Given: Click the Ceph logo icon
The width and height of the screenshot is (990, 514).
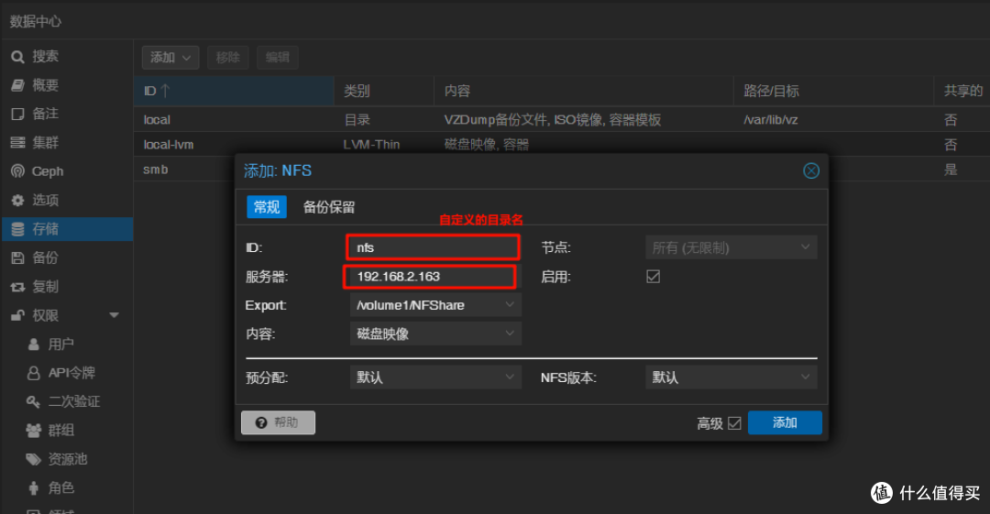Looking at the screenshot, I should coord(17,171).
